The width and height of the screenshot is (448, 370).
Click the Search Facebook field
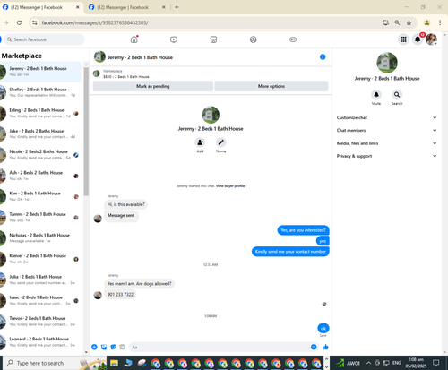tap(44, 39)
